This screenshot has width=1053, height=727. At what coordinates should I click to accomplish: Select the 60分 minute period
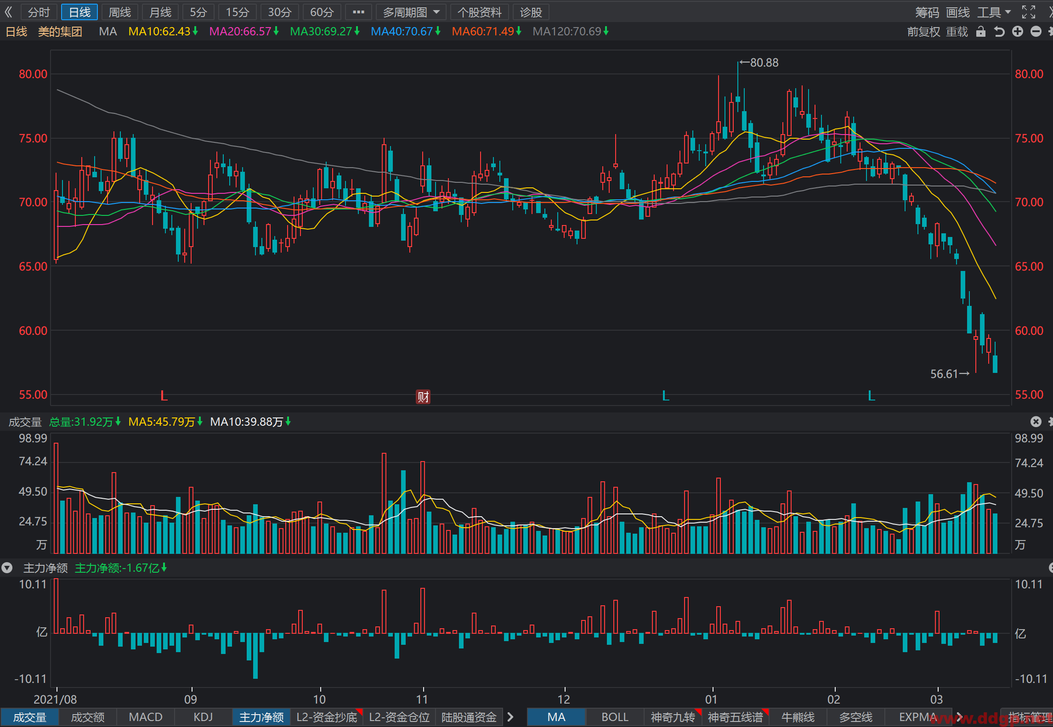click(x=322, y=12)
